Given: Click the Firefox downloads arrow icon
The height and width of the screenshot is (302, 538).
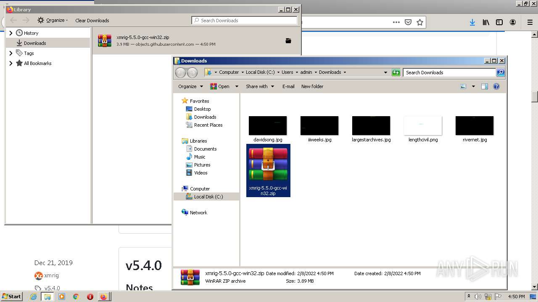Looking at the screenshot, I should tap(472, 23).
